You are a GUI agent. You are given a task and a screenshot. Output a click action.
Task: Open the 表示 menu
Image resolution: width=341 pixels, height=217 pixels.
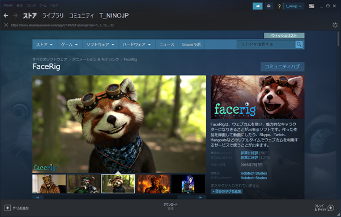tap(20, 6)
